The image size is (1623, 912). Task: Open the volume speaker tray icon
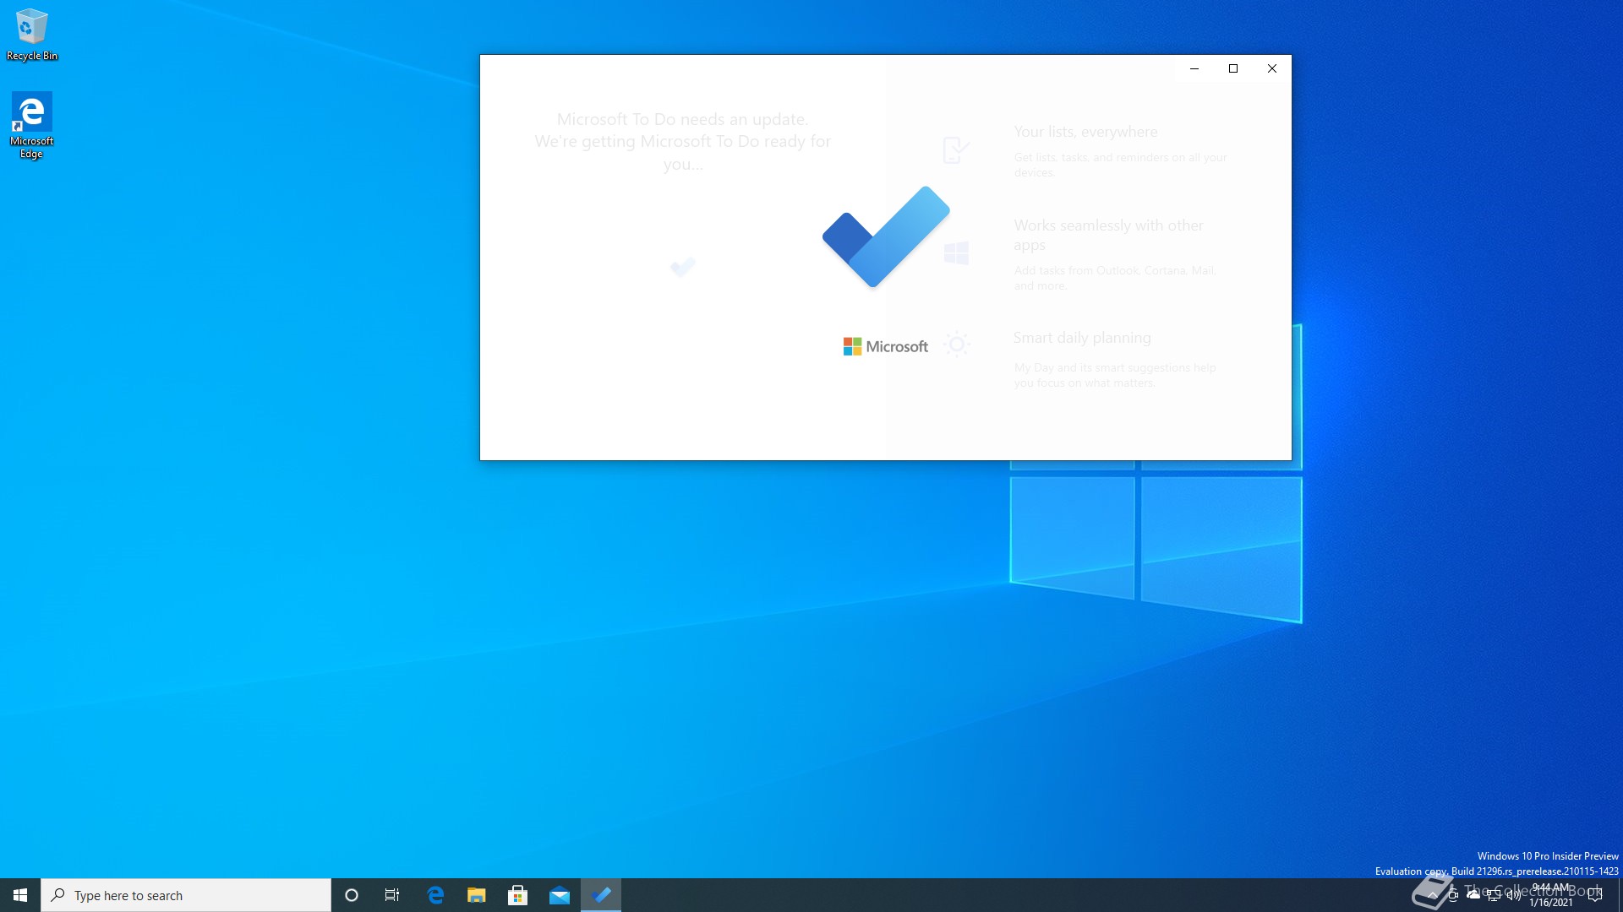click(x=1514, y=895)
